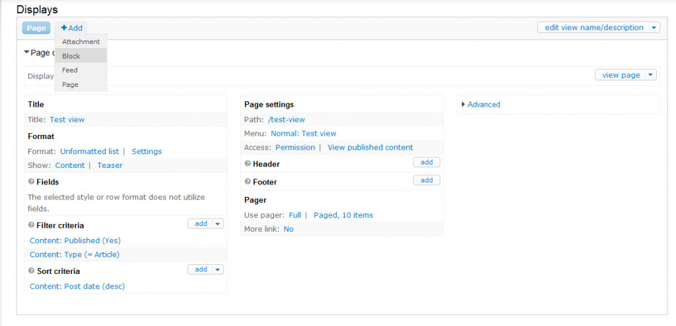Open format Settings link
Image resolution: width=676 pixels, height=326 pixels.
(147, 151)
